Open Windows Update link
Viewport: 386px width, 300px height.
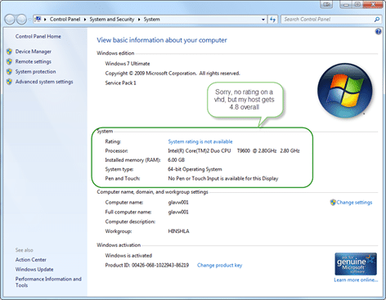tap(34, 269)
